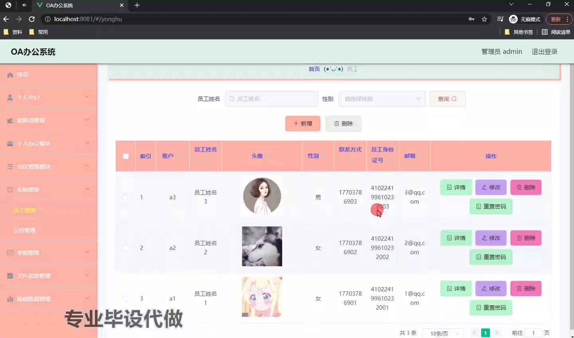
Task: Expand the 会议管理模块 sidebar menu
Action: pyautogui.click(x=49, y=167)
